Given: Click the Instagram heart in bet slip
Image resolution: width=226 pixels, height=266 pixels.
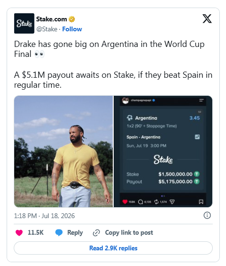Looking at the screenshot, I should (125, 202).
